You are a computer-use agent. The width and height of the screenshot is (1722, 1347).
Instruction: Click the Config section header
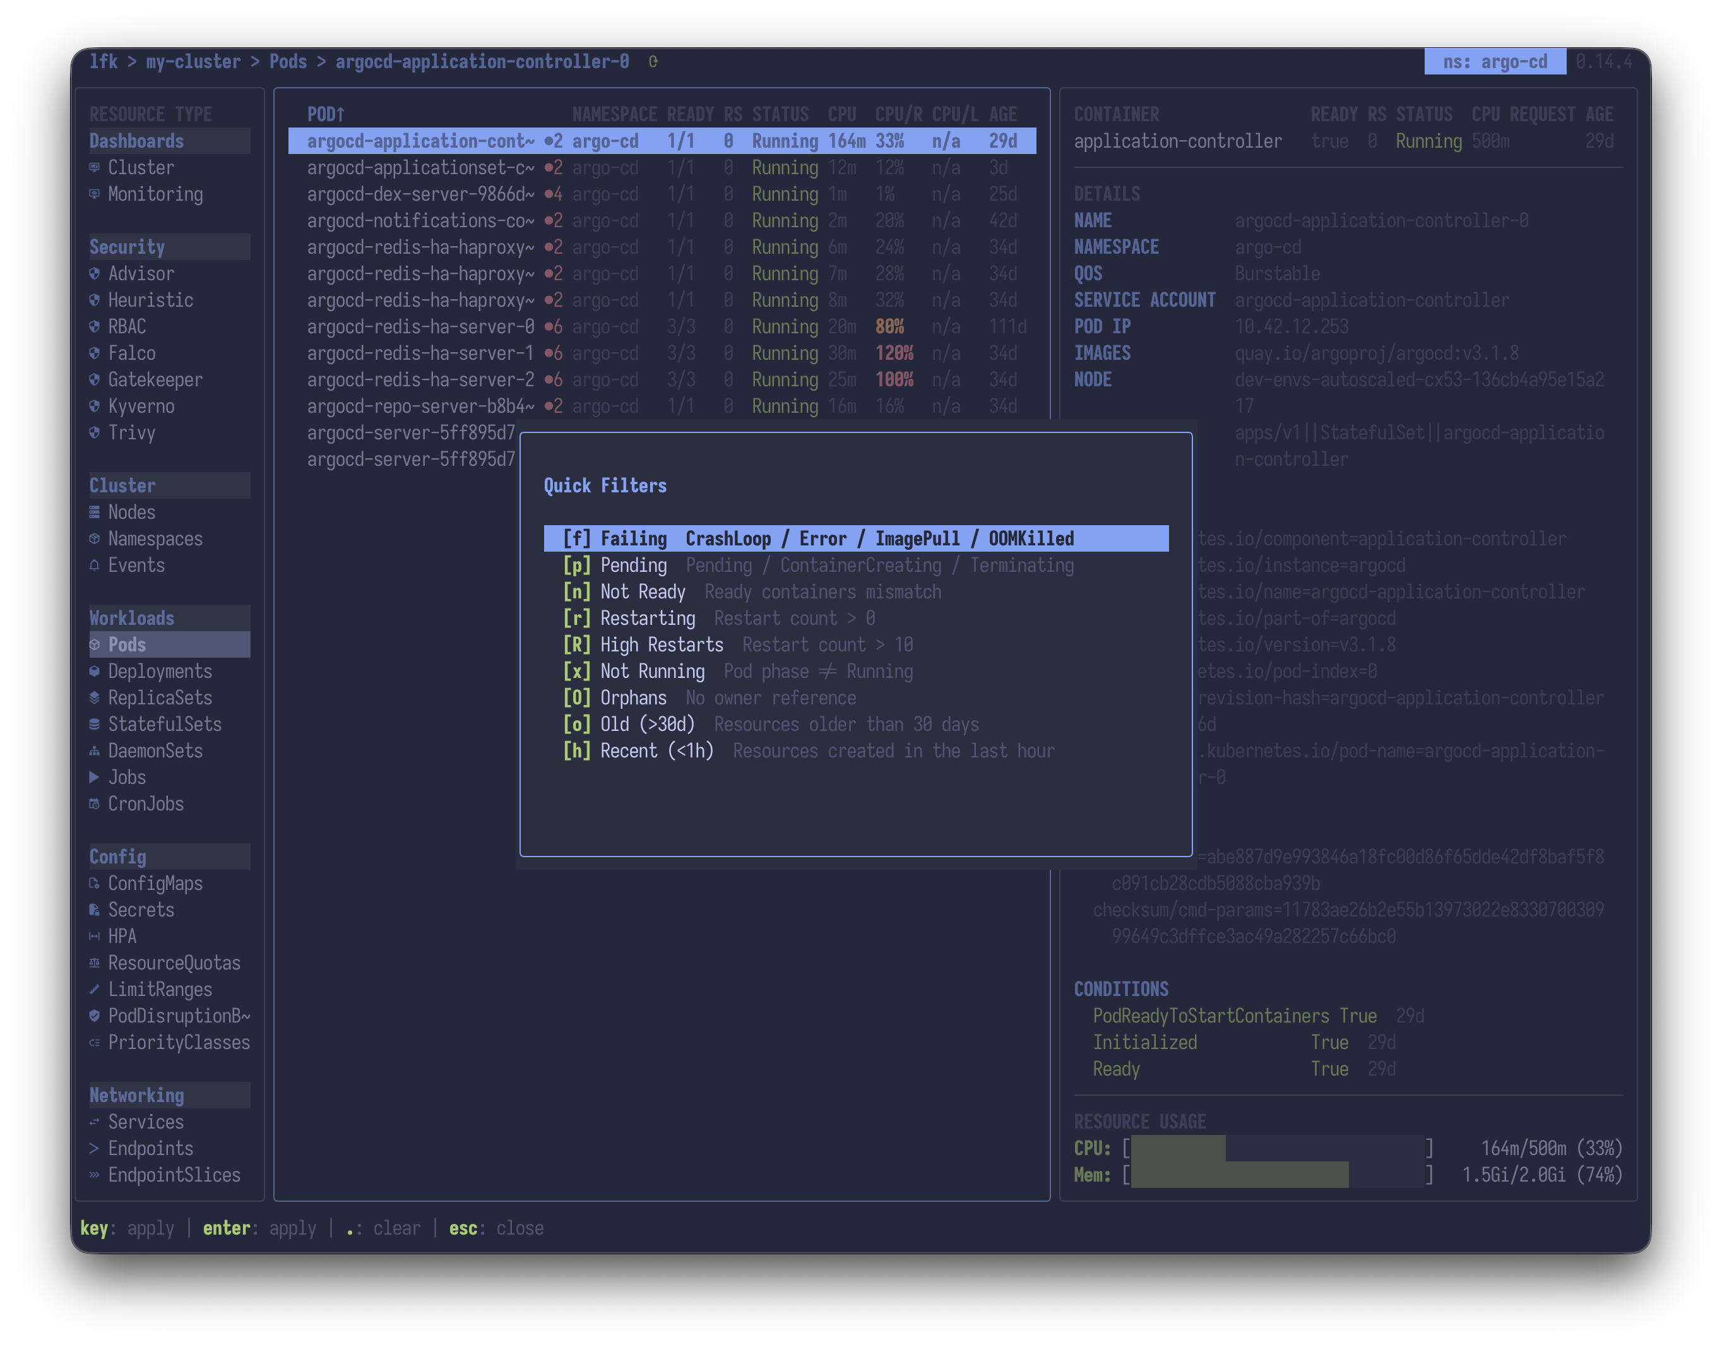(170, 857)
